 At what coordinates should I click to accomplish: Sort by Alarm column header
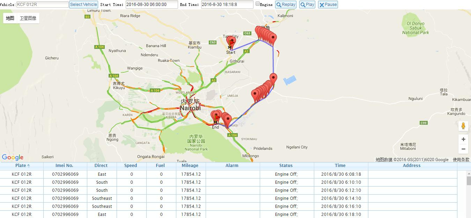(x=233, y=166)
